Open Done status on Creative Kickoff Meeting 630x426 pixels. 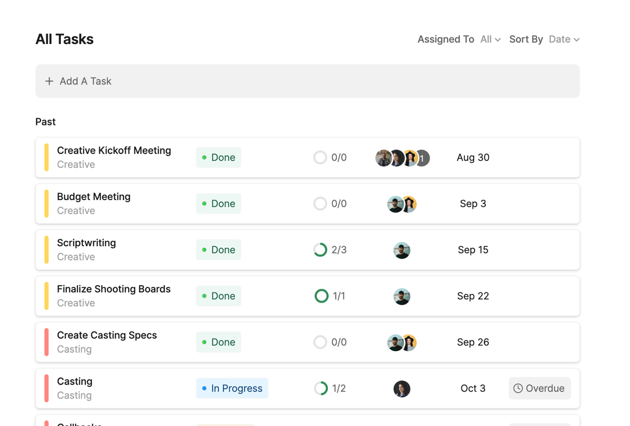click(x=218, y=158)
